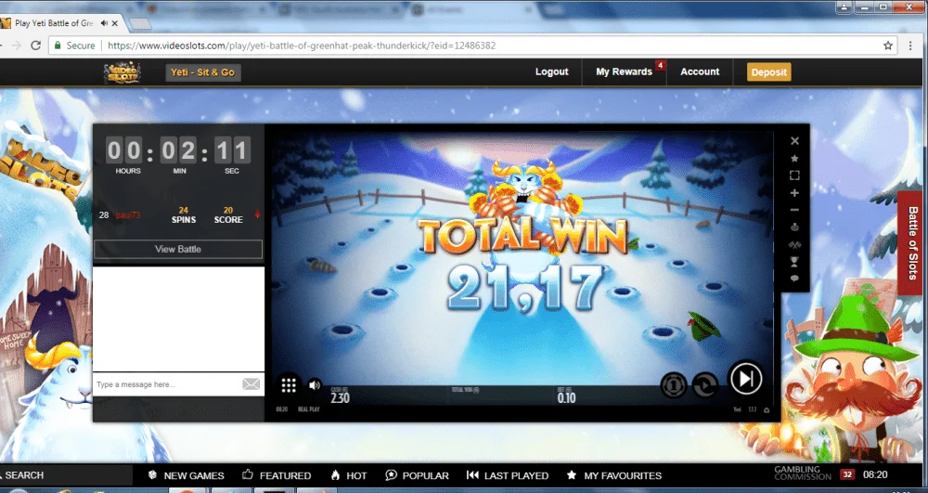928x493 pixels.
Task: Send chat message with envelope icon
Action: point(251,384)
